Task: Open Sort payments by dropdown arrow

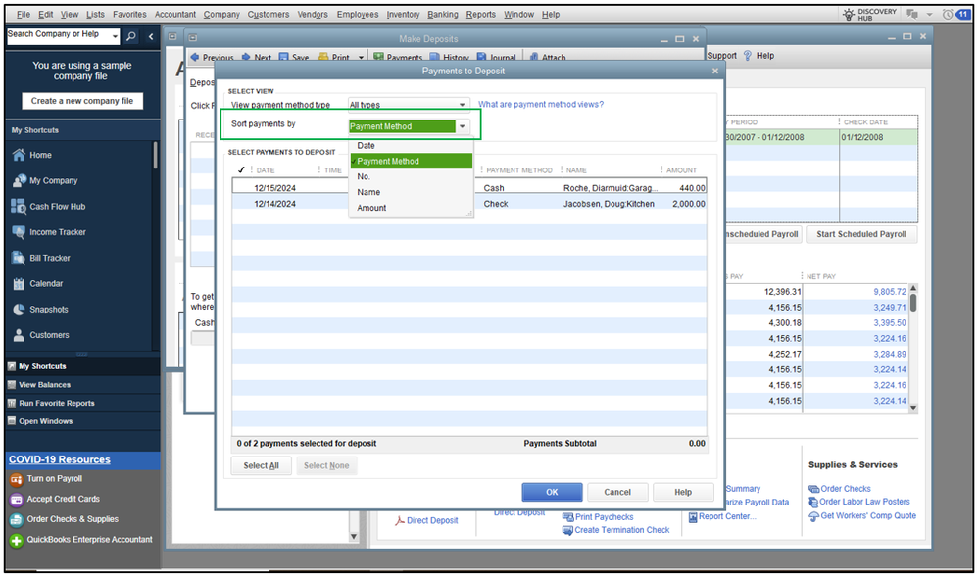Action: pyautogui.click(x=462, y=126)
